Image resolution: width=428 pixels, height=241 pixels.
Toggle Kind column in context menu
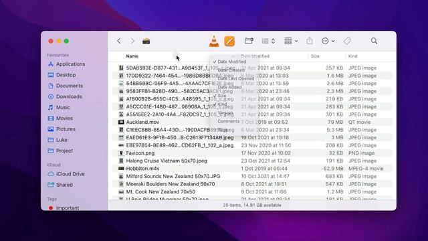[222, 104]
